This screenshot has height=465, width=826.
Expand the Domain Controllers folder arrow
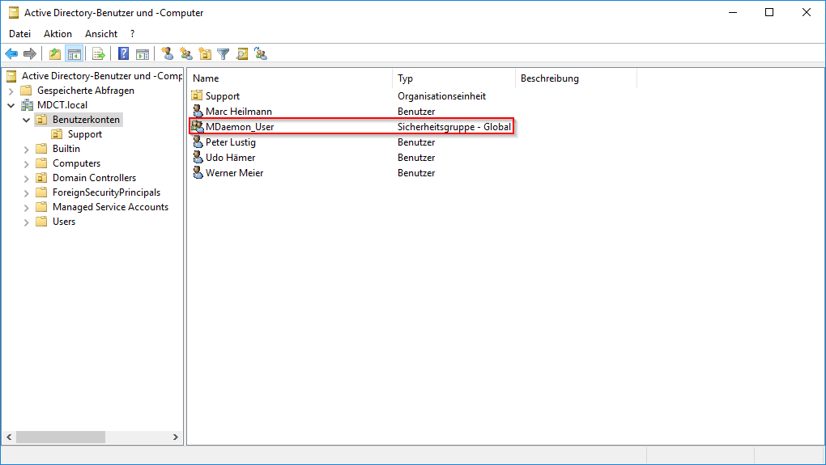tap(27, 178)
